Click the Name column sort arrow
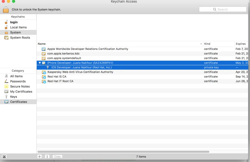The image size is (250, 162). tap(201, 44)
